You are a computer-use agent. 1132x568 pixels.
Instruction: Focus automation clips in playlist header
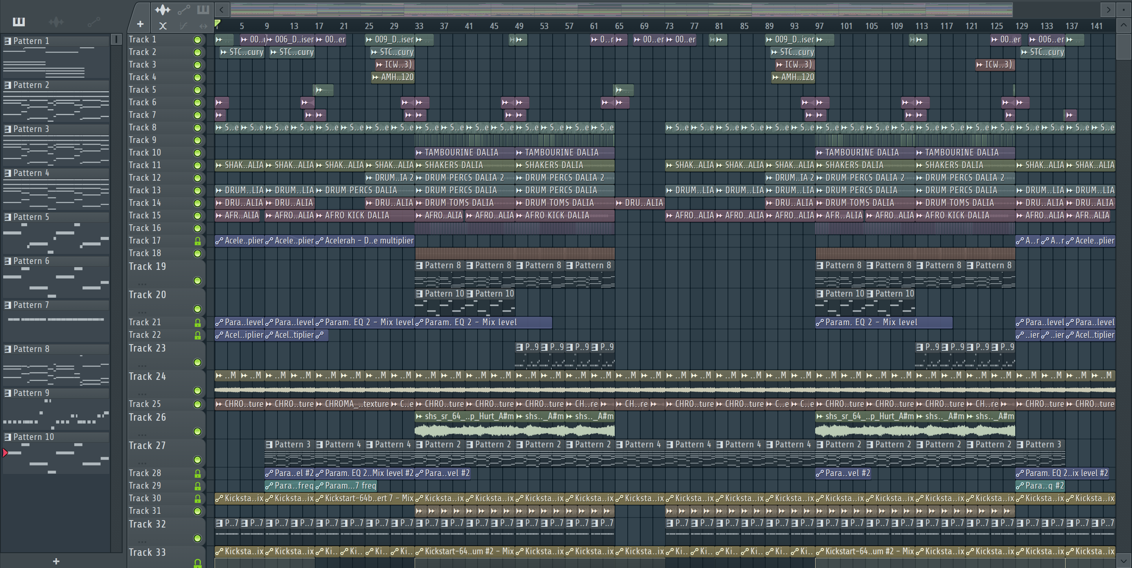184,10
